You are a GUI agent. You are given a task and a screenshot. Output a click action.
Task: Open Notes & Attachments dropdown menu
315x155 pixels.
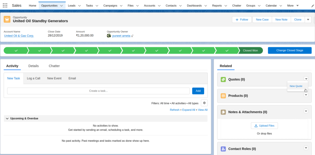pos(306,111)
